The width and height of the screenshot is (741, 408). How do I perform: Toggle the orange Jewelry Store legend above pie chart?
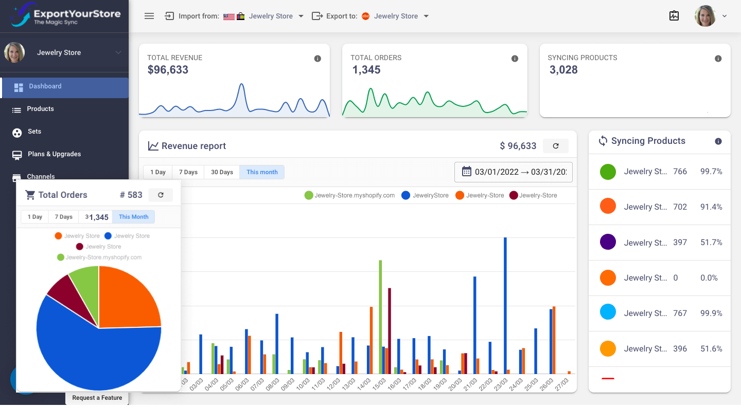(77, 235)
